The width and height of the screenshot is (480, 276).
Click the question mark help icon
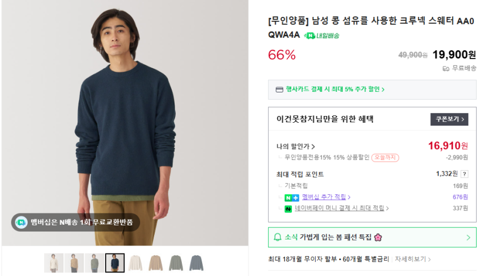click(464, 174)
